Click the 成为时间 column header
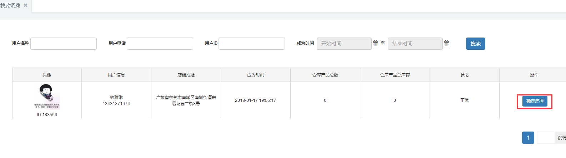This screenshot has height=158, width=566. pyautogui.click(x=256, y=75)
